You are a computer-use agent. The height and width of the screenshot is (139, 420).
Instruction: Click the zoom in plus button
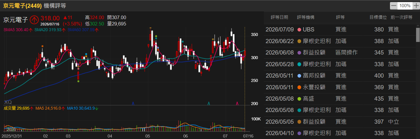click(x=416, y=6)
